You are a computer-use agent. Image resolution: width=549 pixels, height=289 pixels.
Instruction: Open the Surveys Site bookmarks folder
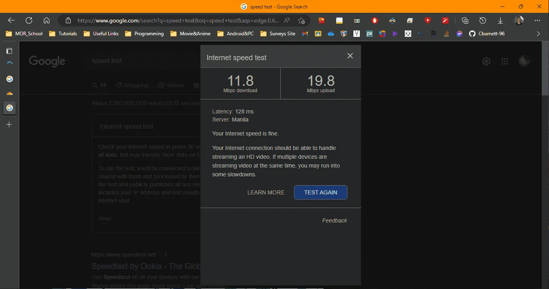tap(278, 34)
